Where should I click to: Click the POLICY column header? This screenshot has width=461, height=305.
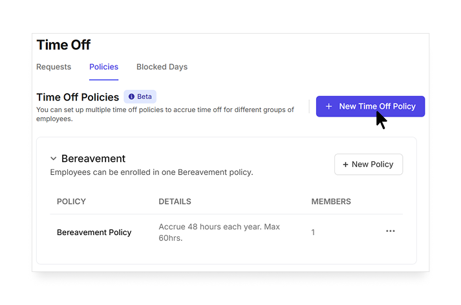[71, 201]
